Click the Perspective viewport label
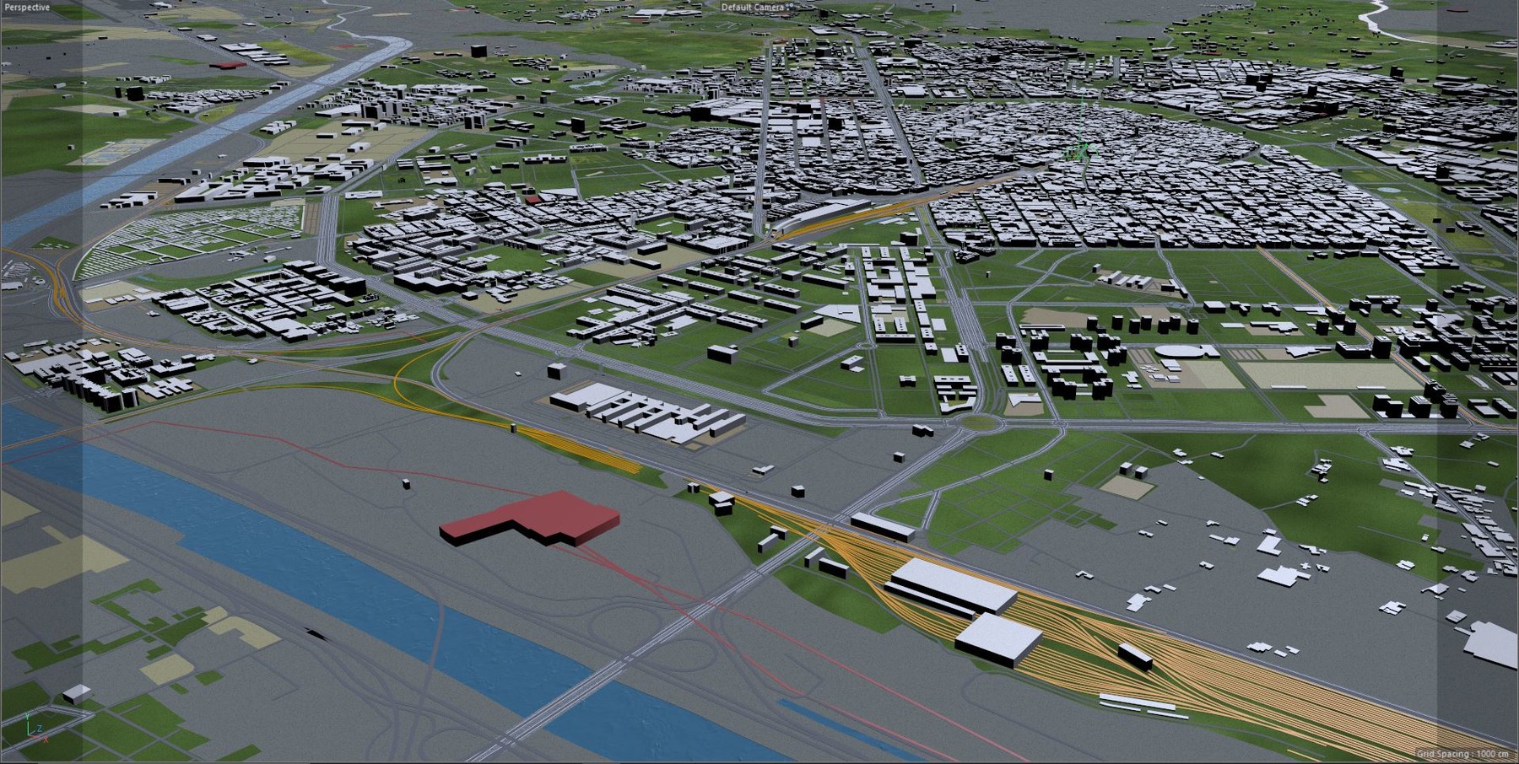The height and width of the screenshot is (764, 1519). 28,8
